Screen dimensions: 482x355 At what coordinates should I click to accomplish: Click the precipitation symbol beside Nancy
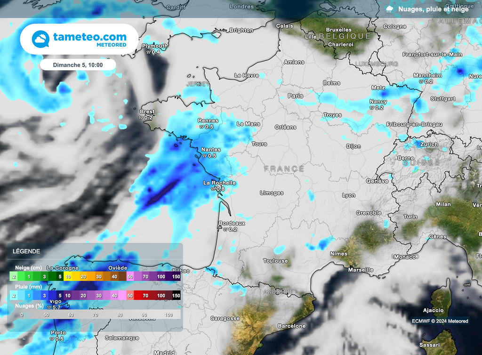point(371,107)
